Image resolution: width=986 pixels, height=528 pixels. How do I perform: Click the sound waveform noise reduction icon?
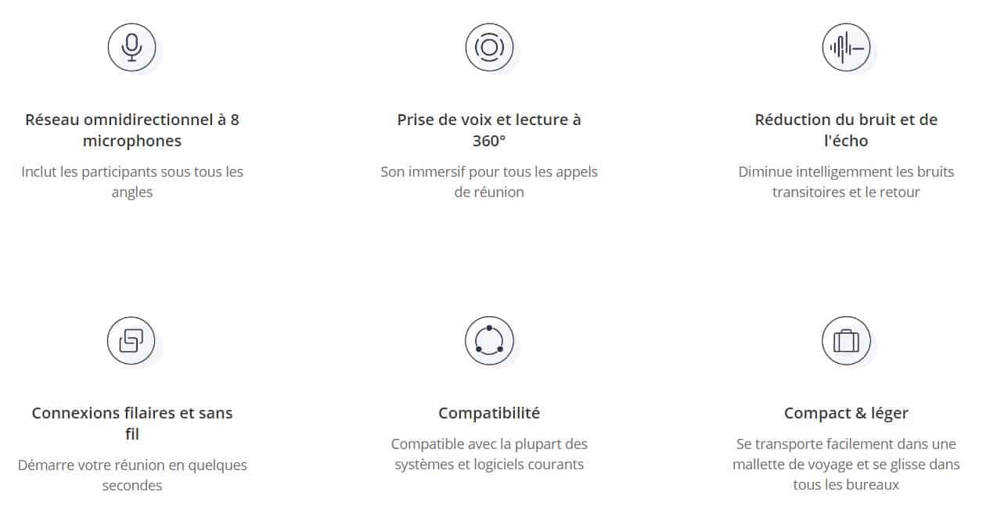point(846,47)
